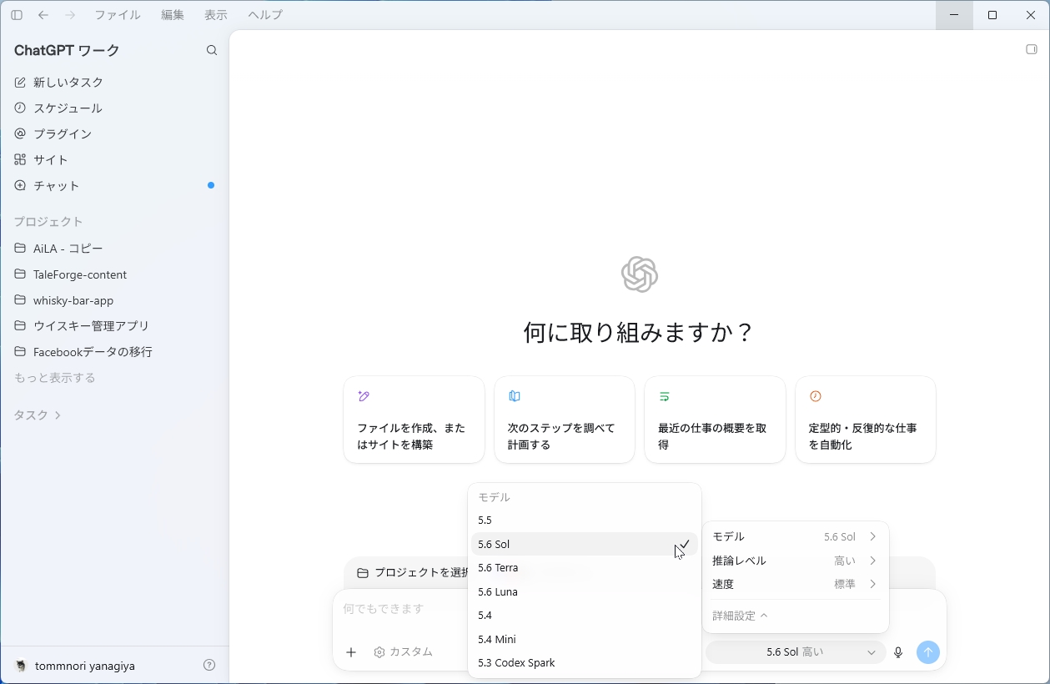Open the 速度 submenu
Viewport: 1050px width, 684px height.
(796, 585)
